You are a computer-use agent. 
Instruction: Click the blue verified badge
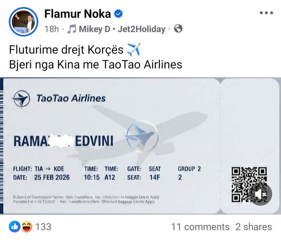118,14
